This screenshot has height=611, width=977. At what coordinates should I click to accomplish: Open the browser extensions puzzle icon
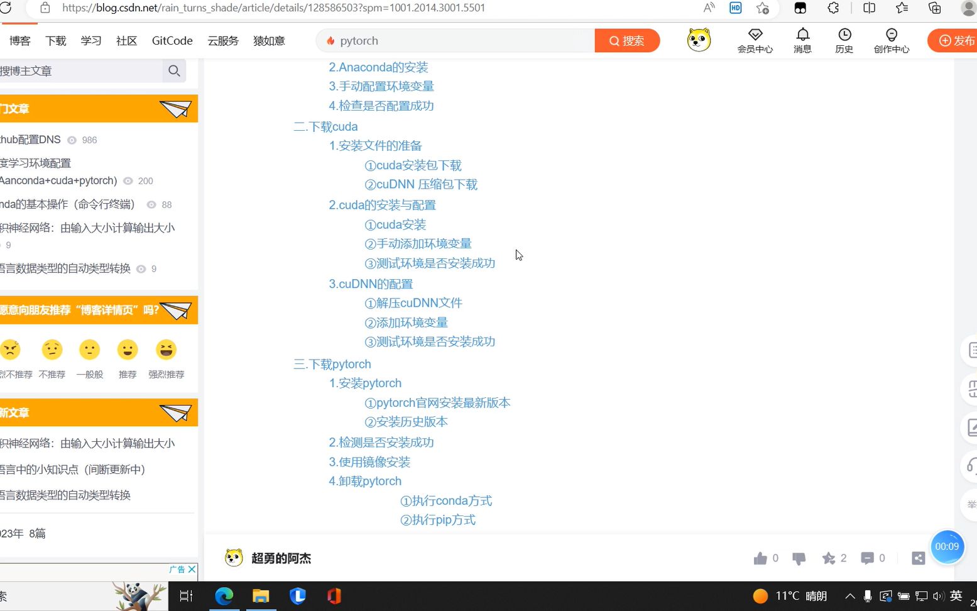click(x=833, y=8)
